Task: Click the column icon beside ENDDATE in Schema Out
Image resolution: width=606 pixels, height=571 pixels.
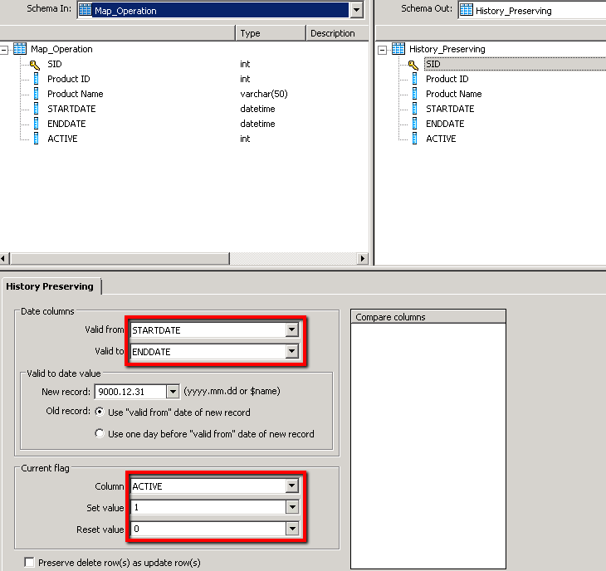Action: coord(414,124)
